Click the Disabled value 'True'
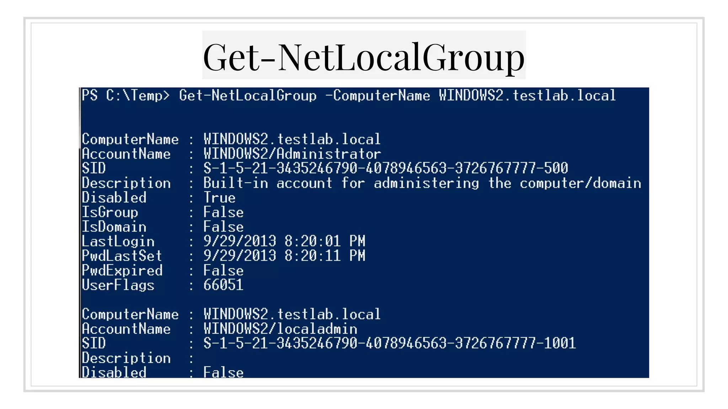Image resolution: width=728 pixels, height=409 pixels. (x=219, y=198)
